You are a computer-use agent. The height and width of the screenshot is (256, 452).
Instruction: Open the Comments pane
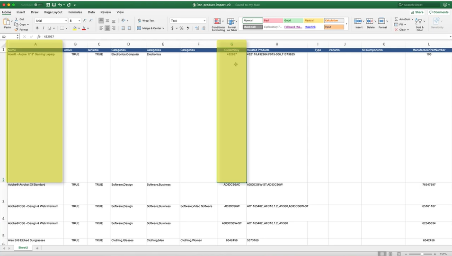point(438,12)
